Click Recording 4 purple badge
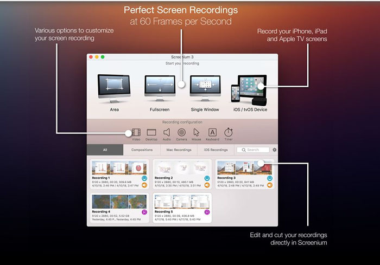The width and height of the screenshot is (380, 265). click(x=144, y=212)
